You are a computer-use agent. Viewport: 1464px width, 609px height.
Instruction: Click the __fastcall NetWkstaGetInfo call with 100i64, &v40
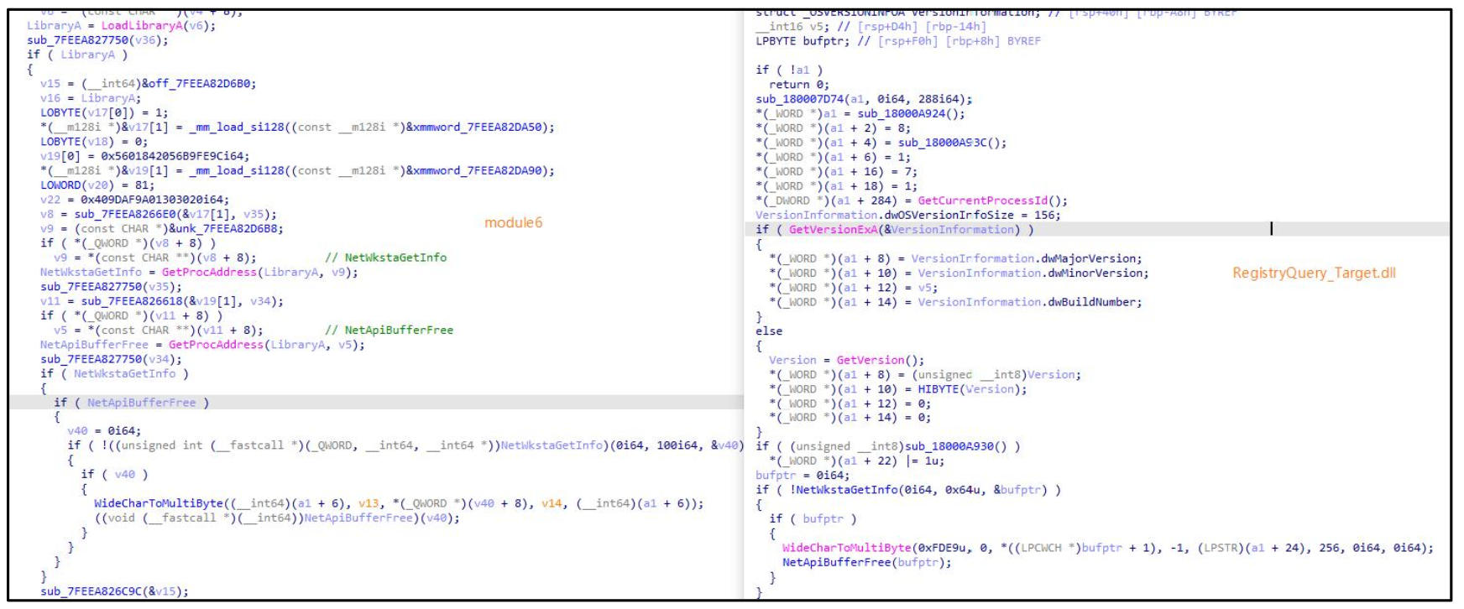405,445
